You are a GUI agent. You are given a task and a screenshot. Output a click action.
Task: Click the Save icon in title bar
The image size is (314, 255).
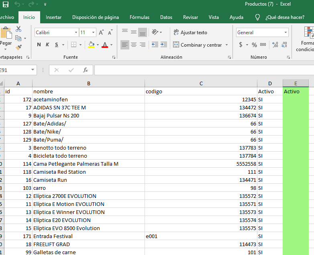pos(6,4)
